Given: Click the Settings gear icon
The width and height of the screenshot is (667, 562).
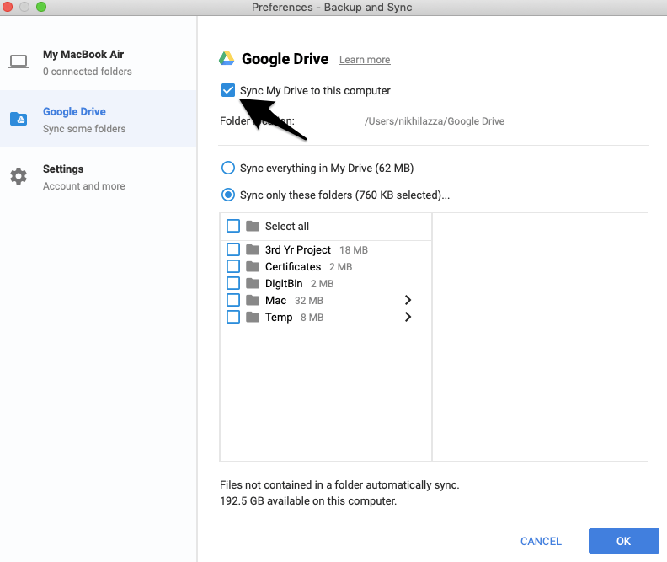Looking at the screenshot, I should (19, 176).
